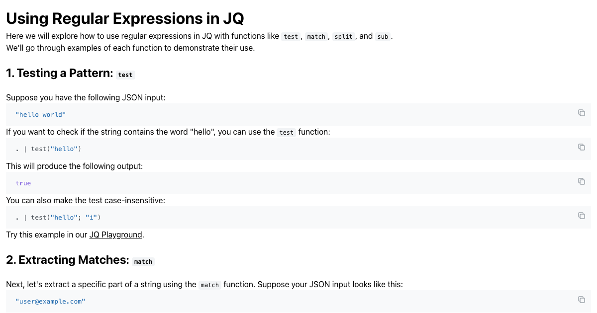Image resolution: width=597 pixels, height=313 pixels.
Task: Click the test badge in the section 1 heading
Action: pos(125,75)
